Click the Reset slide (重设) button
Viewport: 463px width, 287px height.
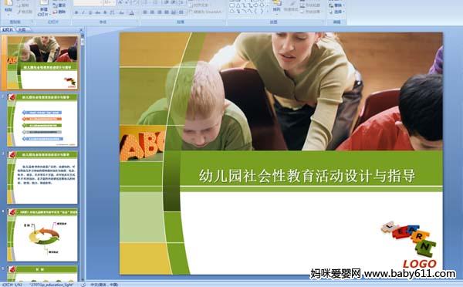click(x=59, y=5)
